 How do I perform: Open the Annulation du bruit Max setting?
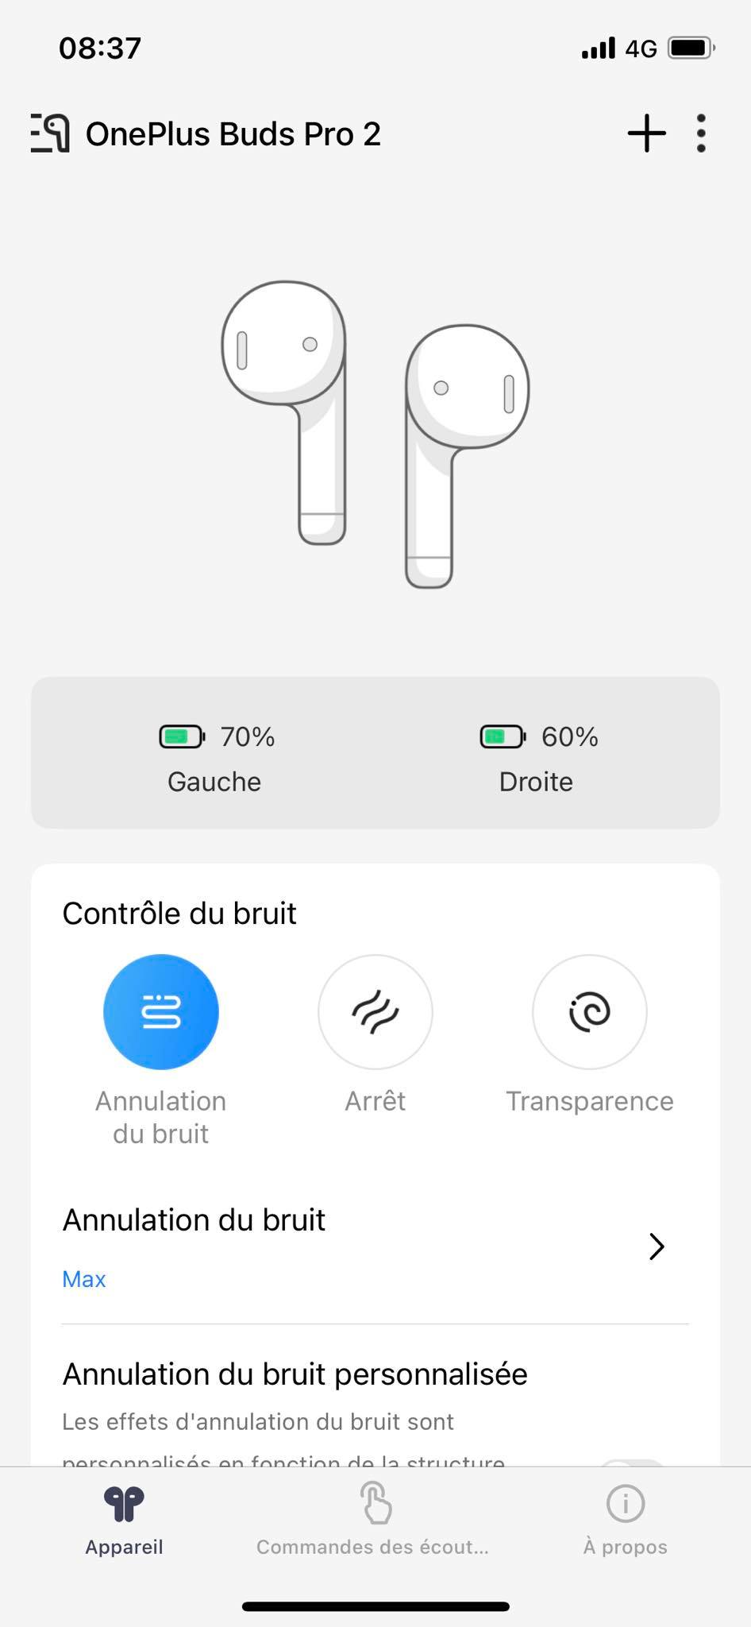pyautogui.click(x=194, y=1221)
